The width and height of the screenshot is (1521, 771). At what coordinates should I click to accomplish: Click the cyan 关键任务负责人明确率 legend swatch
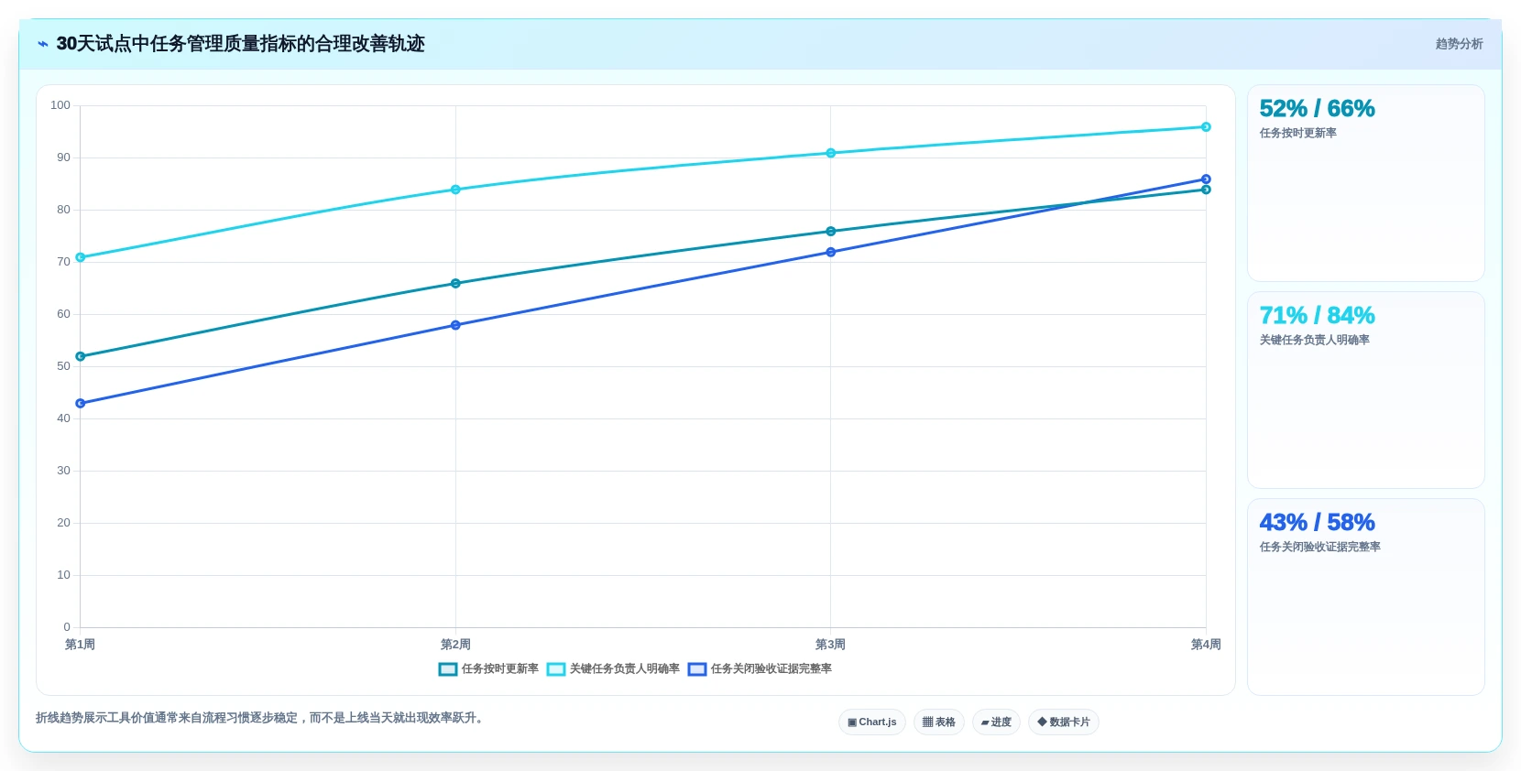coord(556,669)
